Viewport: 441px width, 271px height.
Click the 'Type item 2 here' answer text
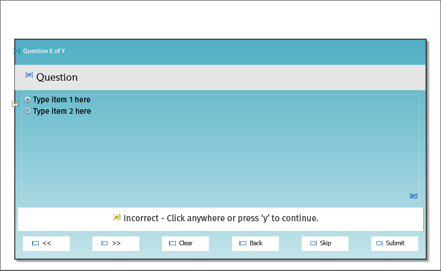click(62, 111)
